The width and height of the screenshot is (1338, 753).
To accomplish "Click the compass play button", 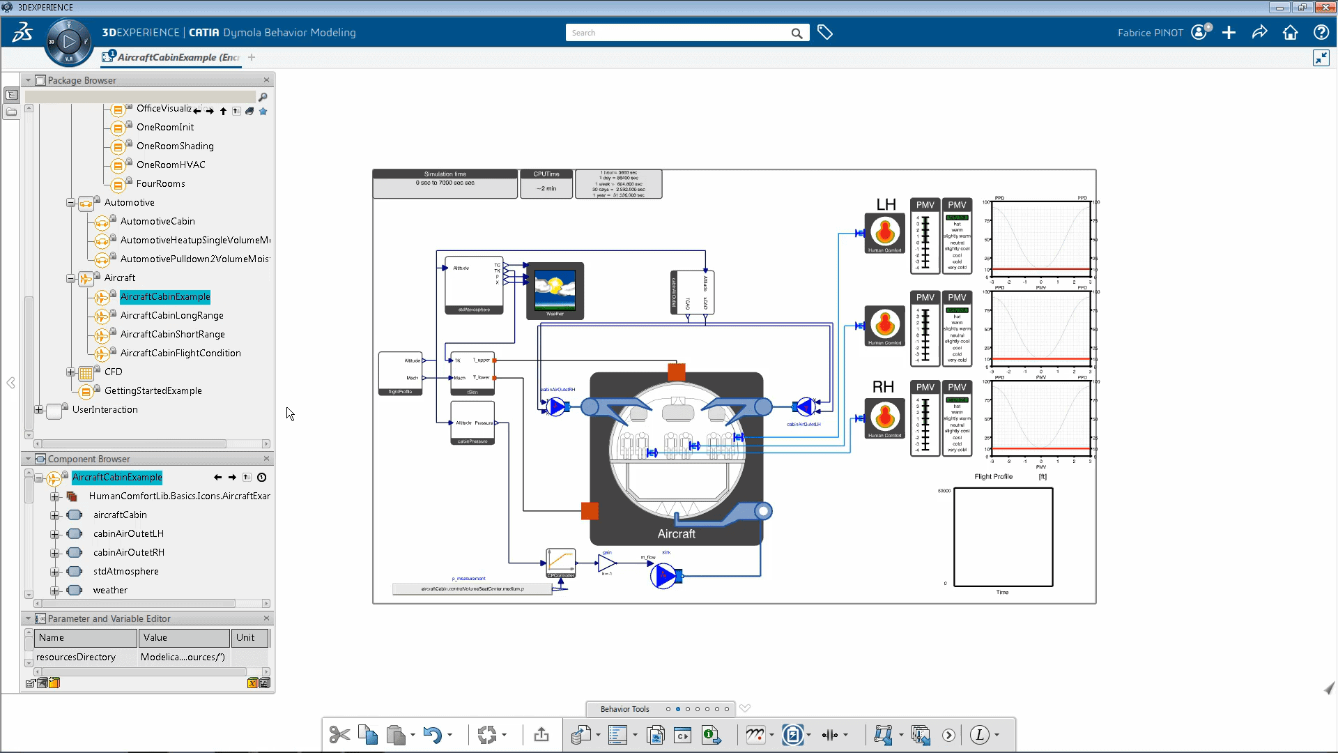I will [x=69, y=42].
